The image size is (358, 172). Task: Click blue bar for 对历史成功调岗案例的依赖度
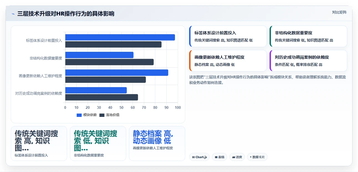coord(96,90)
